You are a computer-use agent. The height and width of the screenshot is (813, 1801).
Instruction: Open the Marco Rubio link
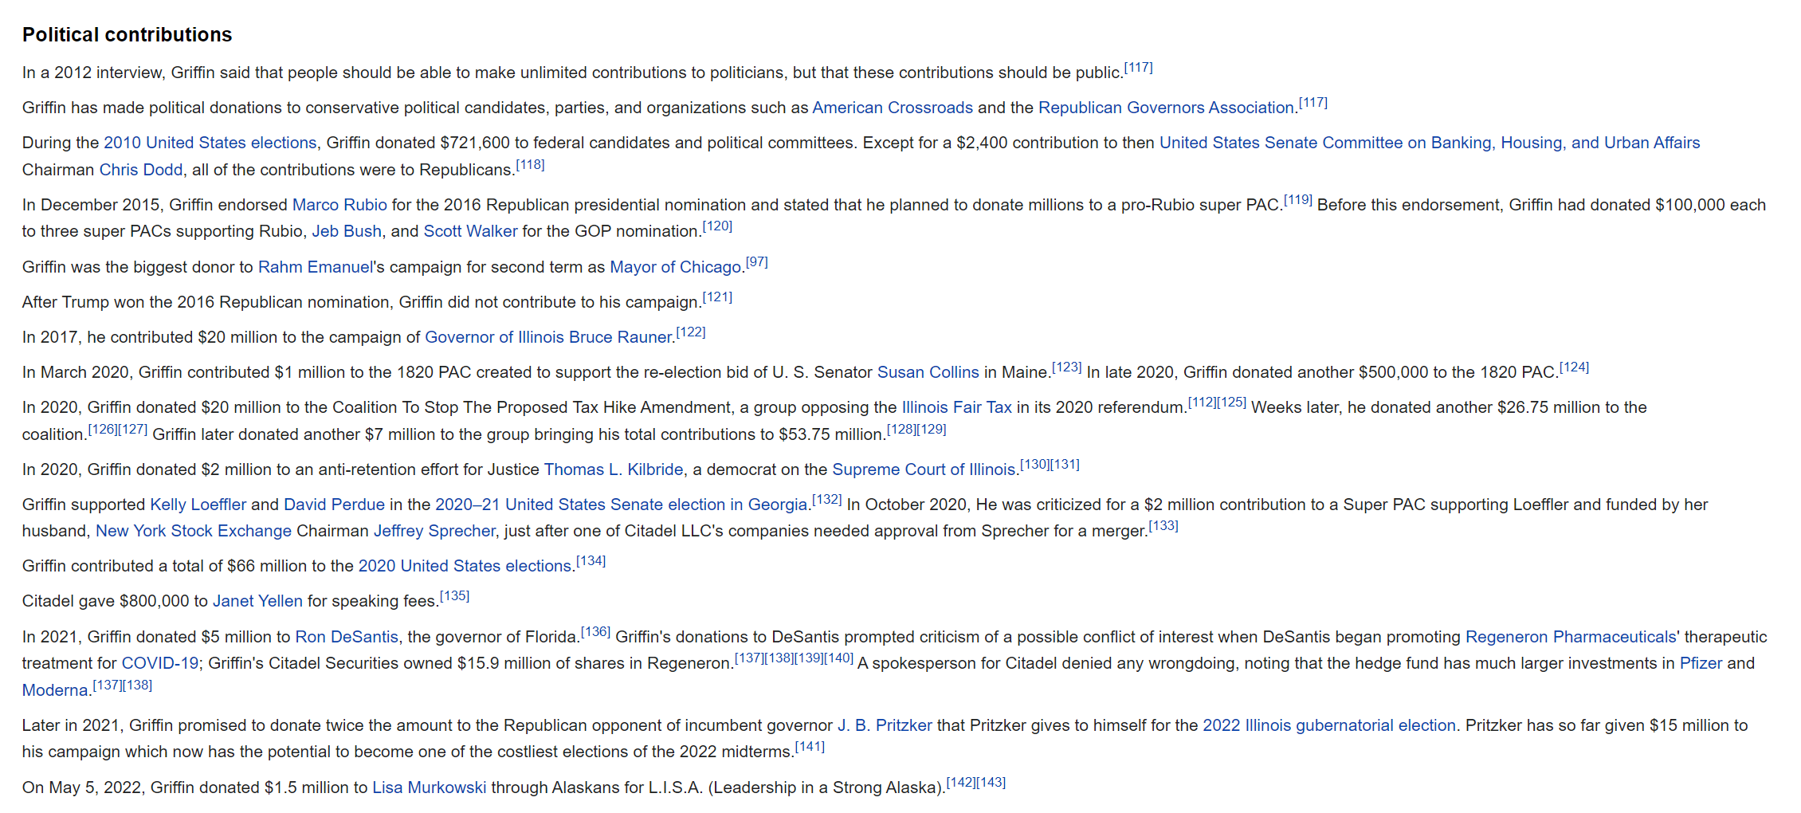coord(339,205)
